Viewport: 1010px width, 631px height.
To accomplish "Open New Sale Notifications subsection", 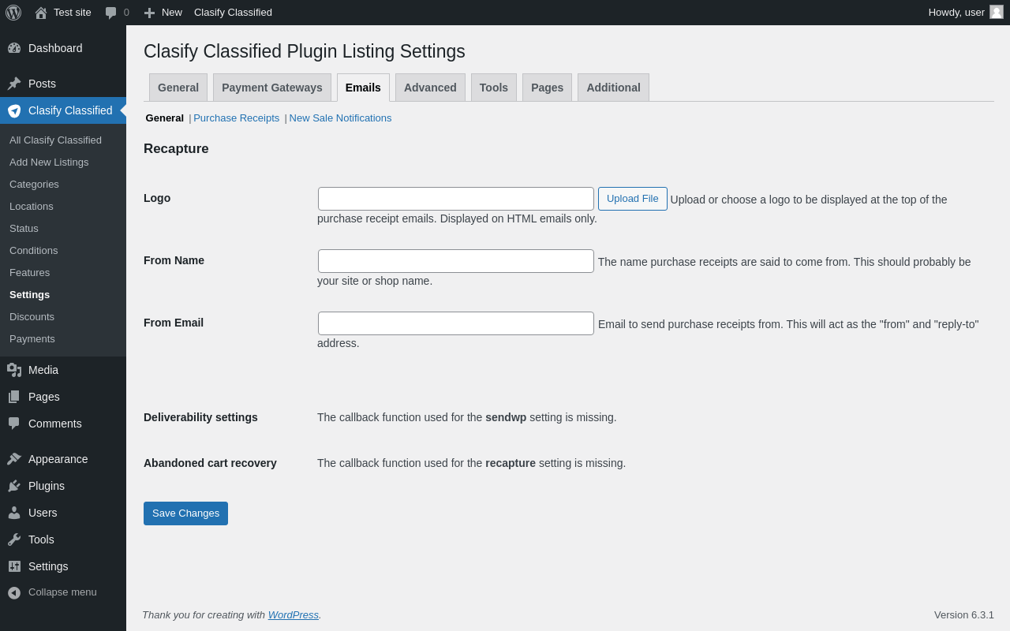I will click(x=340, y=118).
